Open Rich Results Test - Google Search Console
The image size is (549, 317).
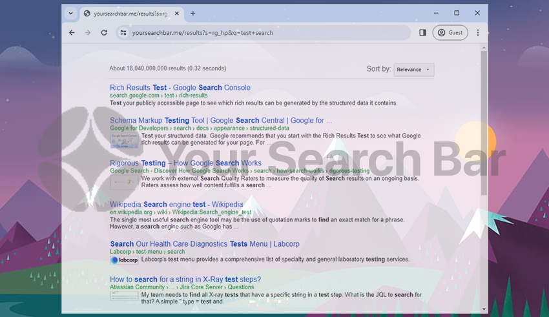tap(180, 87)
